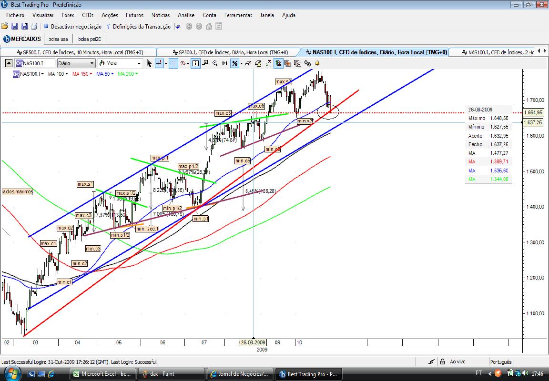This screenshot has width=549, height=381.
Task: Click the max.c5 chart label
Action: click(223, 113)
